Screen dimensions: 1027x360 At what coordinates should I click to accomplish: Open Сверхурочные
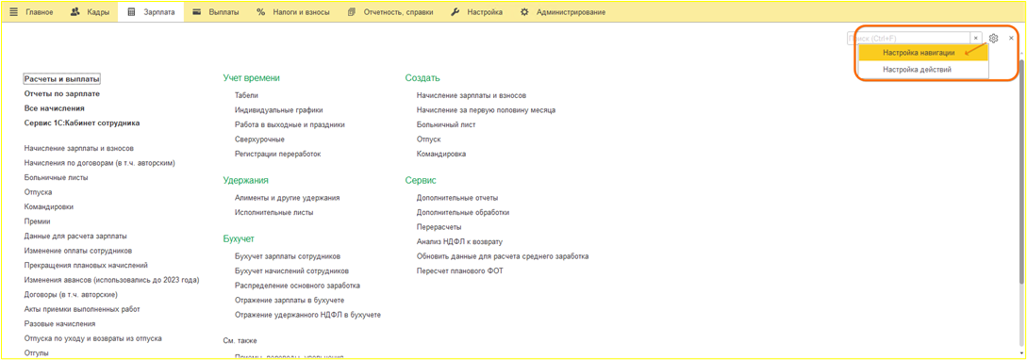[259, 139]
